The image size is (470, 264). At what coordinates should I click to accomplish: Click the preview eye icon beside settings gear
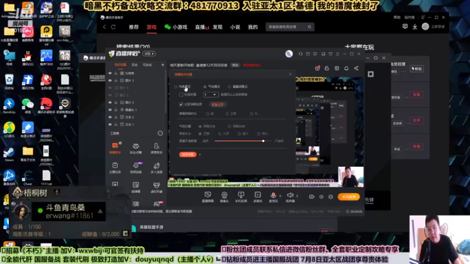(x=321, y=197)
